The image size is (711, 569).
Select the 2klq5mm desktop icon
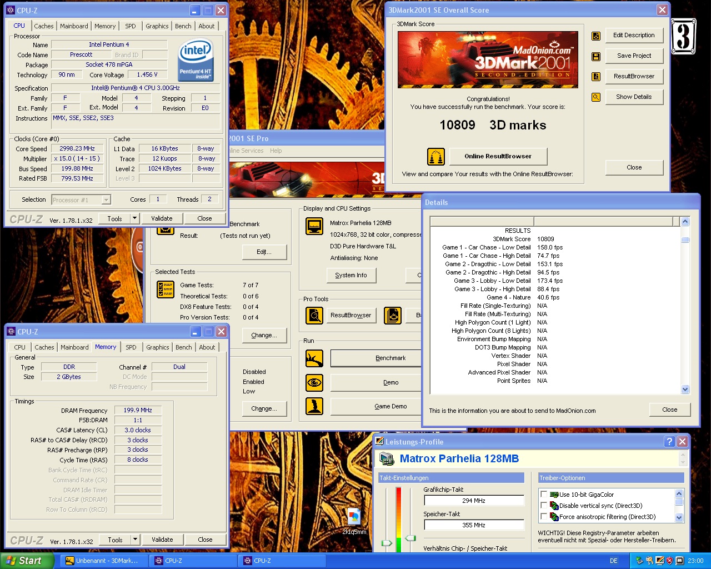coord(354,521)
